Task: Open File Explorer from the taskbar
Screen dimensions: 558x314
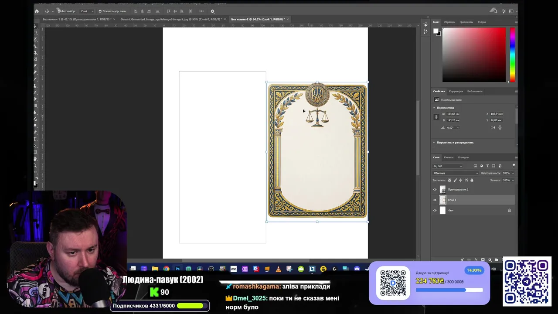Action: click(155, 269)
